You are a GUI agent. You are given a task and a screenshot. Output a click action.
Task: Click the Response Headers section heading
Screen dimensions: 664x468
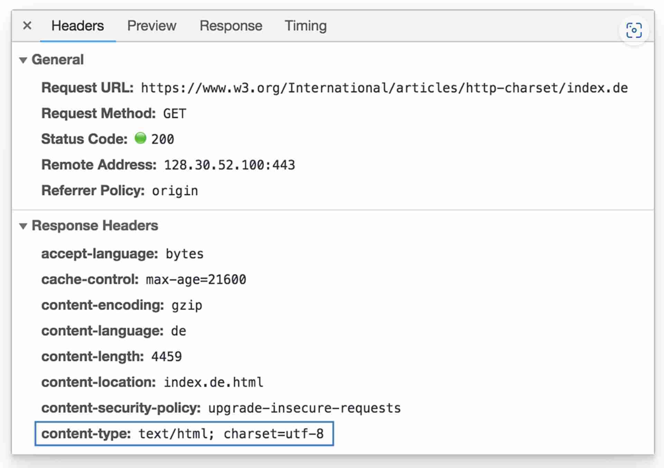(95, 226)
